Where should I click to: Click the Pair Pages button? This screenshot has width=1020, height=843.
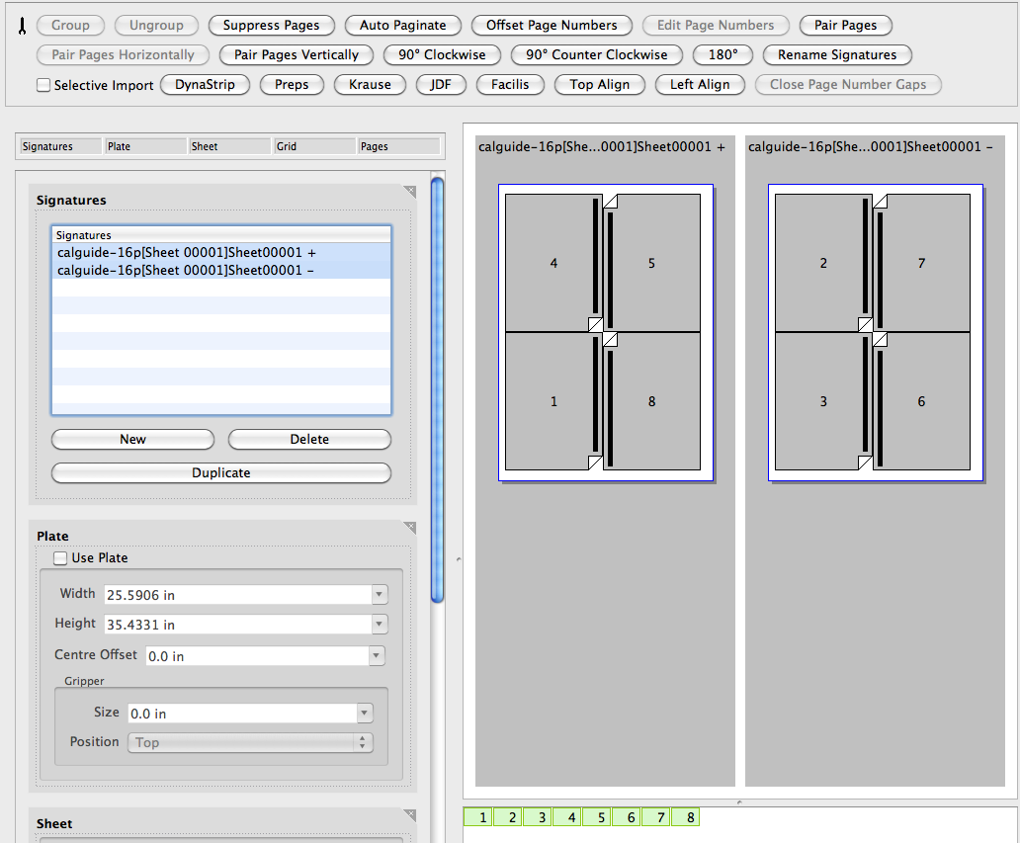point(845,26)
